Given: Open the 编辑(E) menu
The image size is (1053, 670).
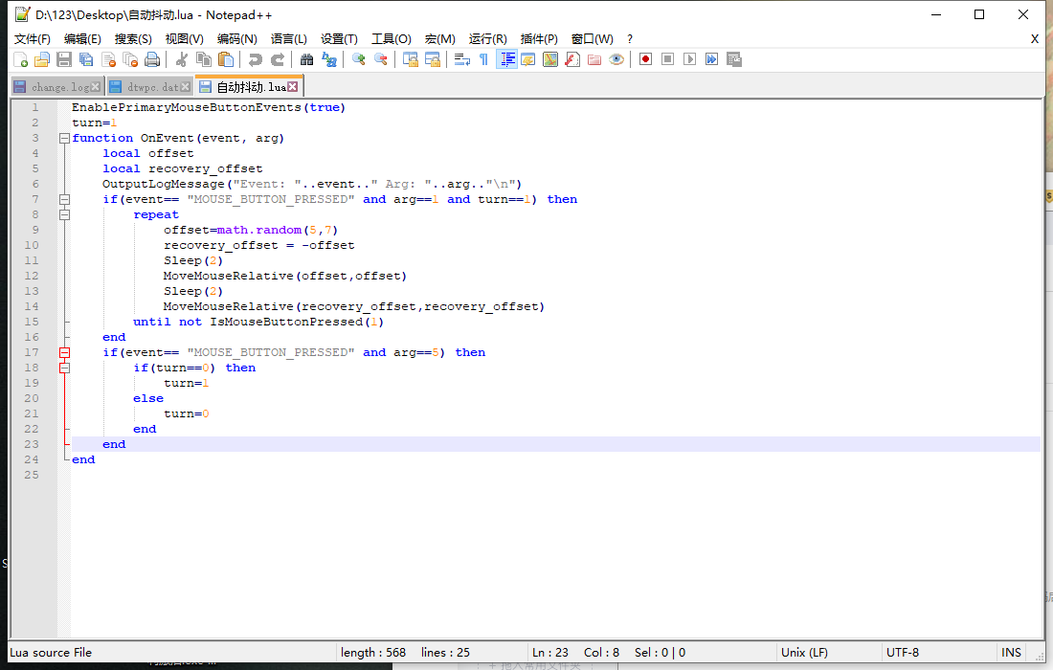Looking at the screenshot, I should 82,39.
